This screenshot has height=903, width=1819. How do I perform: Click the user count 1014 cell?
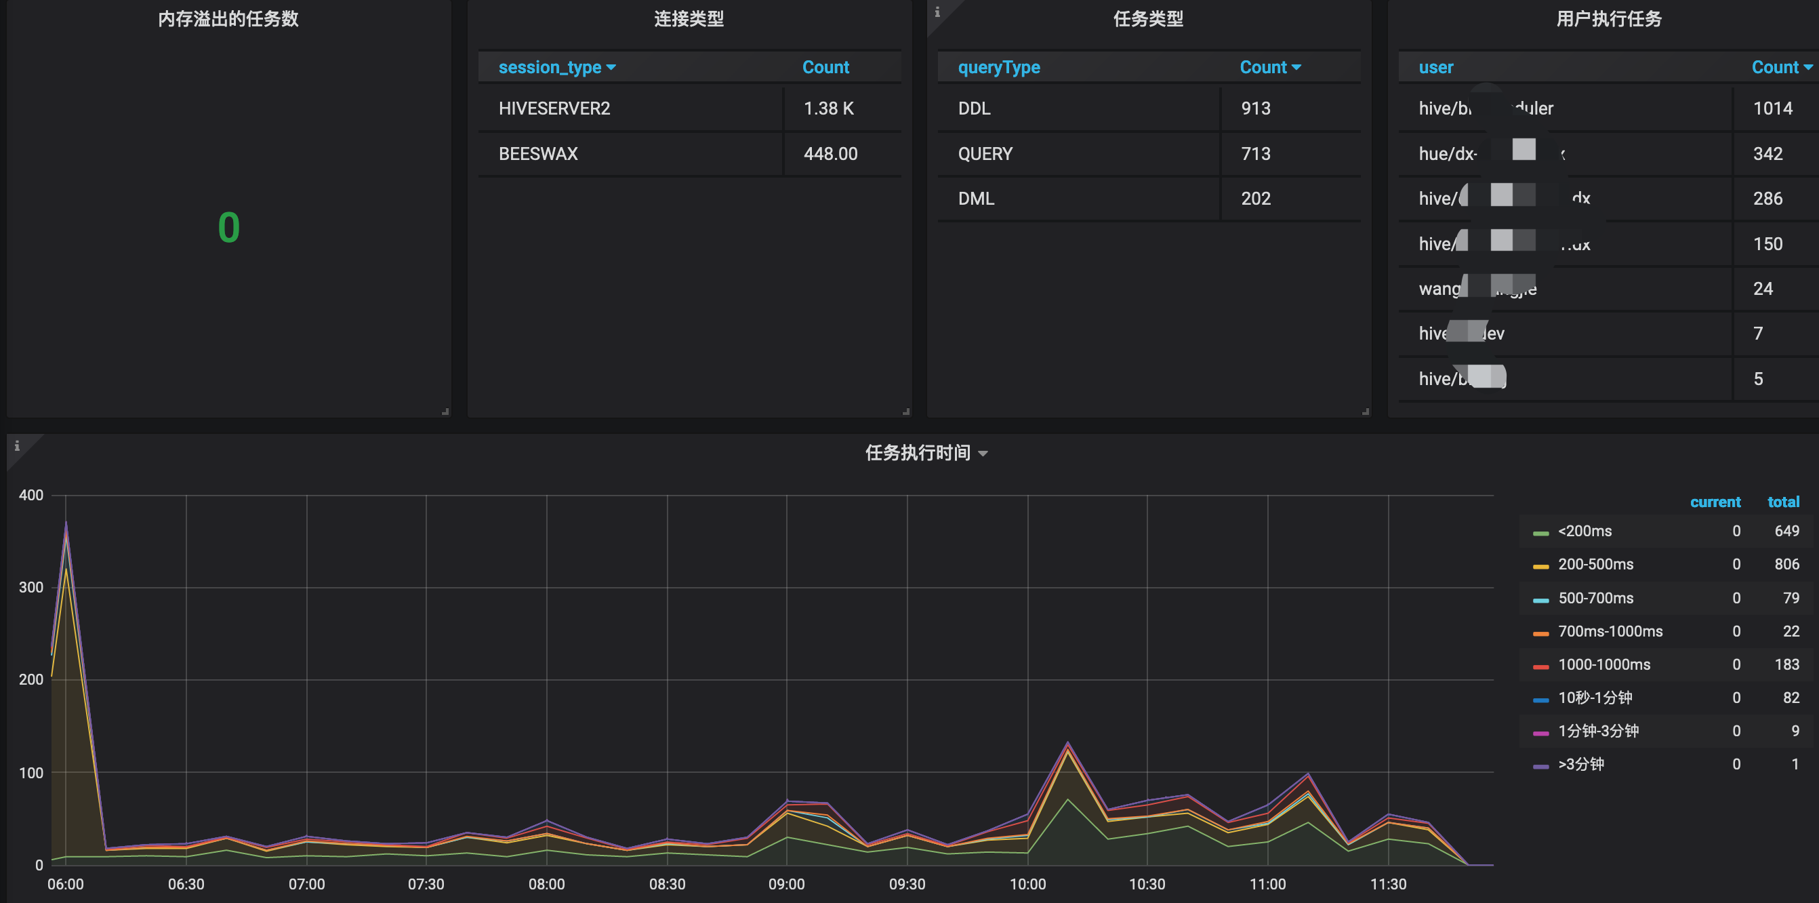1775,108
